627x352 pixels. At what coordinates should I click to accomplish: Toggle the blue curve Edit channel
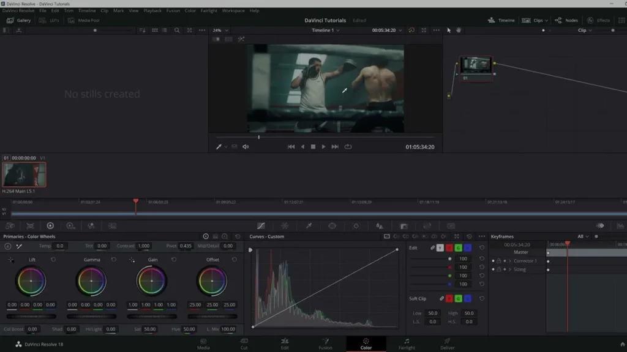tap(467, 248)
